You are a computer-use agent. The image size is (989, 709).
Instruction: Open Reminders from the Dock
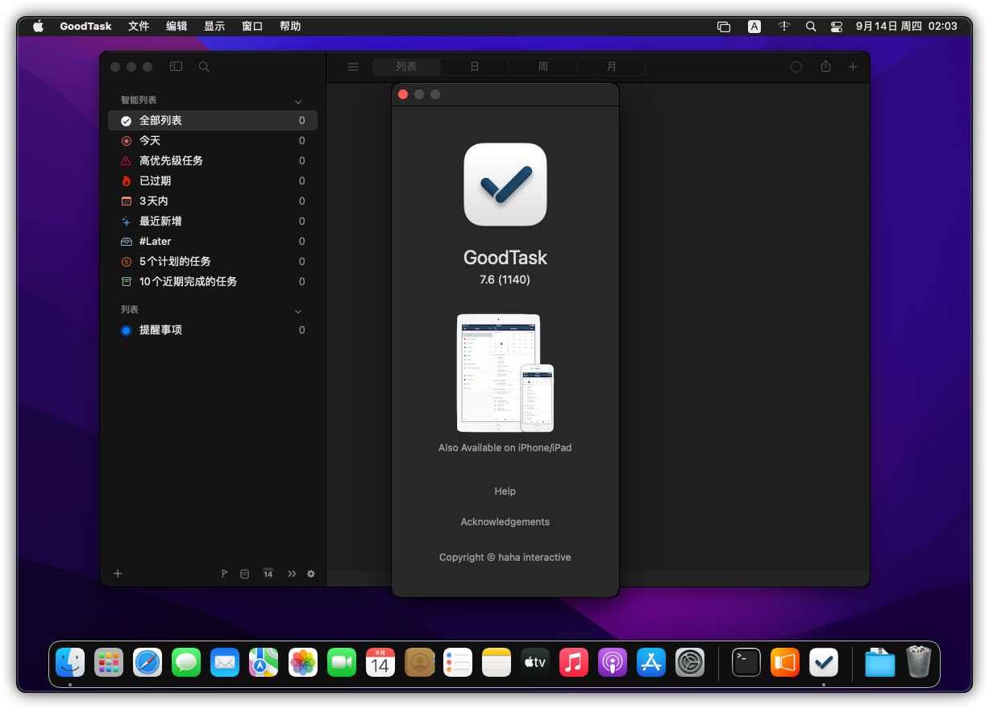(458, 662)
